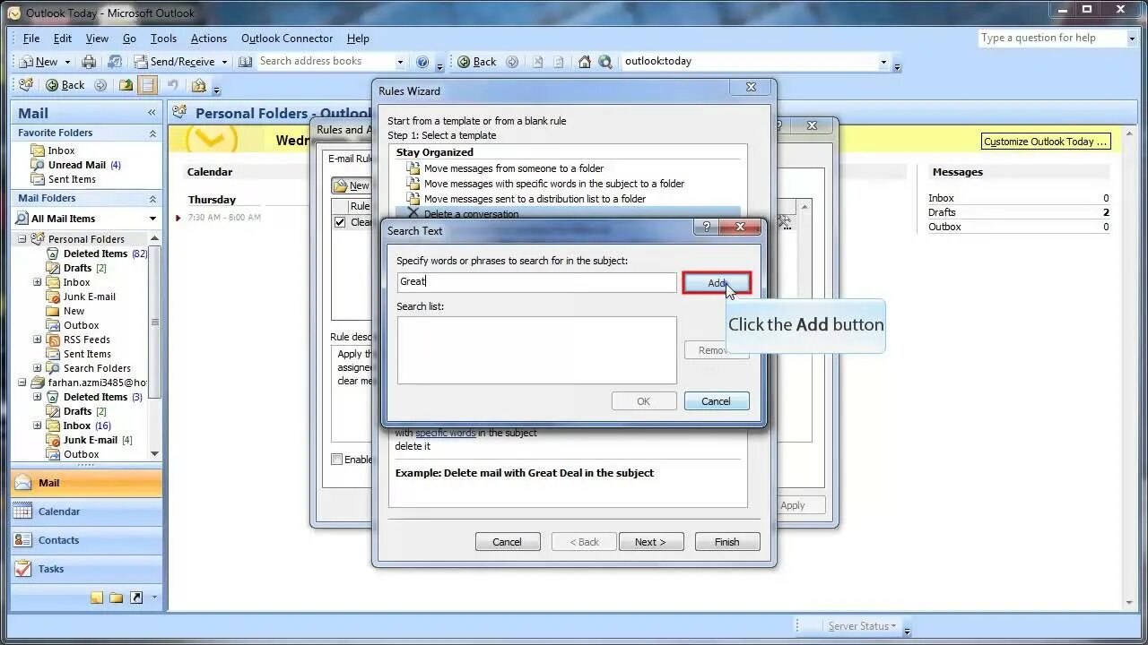The image size is (1148, 645).
Task: Check the Clear rule checkbox in Rules and Alerts
Action: pyautogui.click(x=340, y=222)
